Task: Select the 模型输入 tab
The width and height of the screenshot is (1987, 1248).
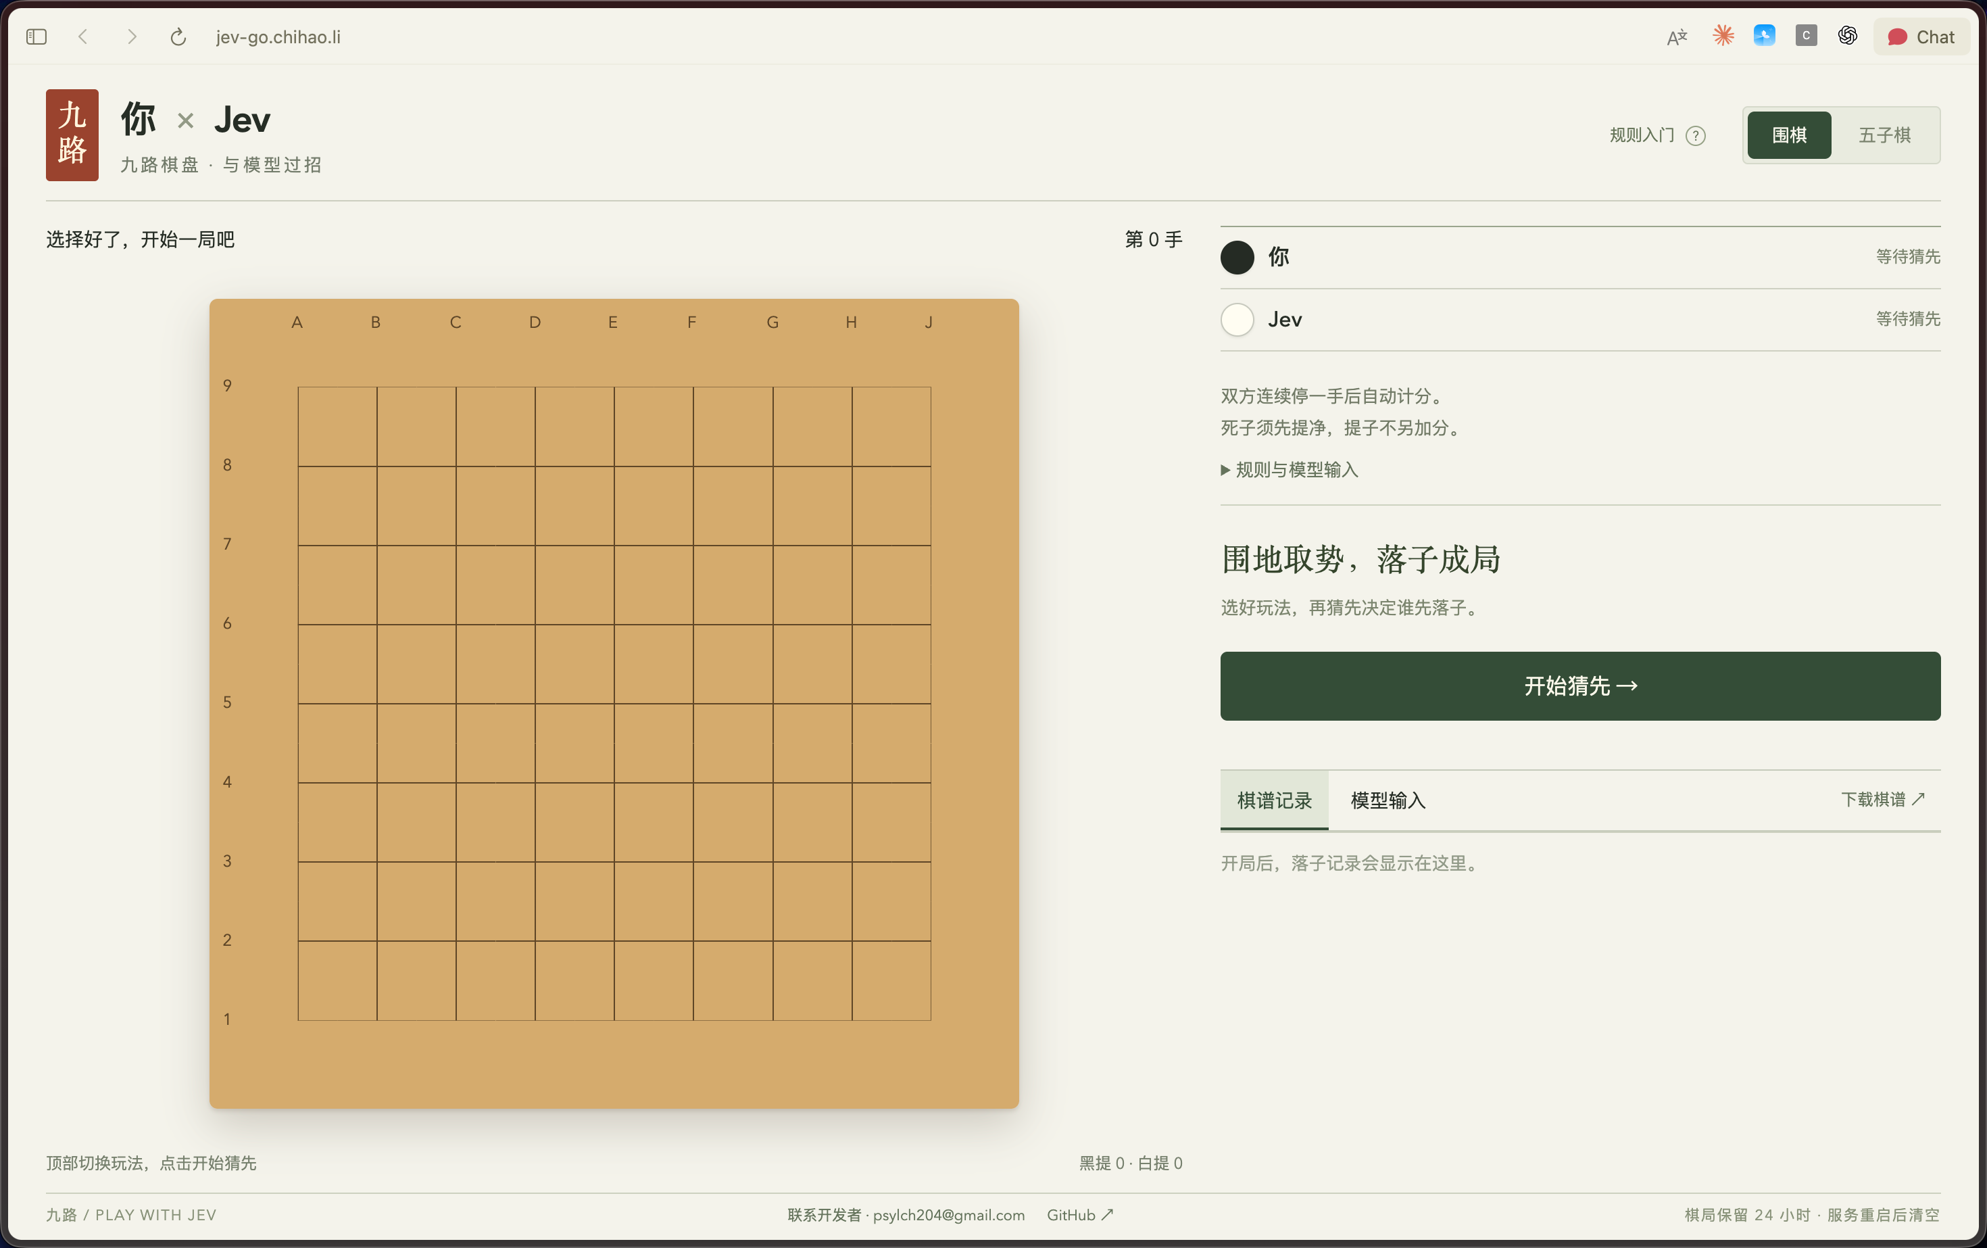Action: [1388, 800]
